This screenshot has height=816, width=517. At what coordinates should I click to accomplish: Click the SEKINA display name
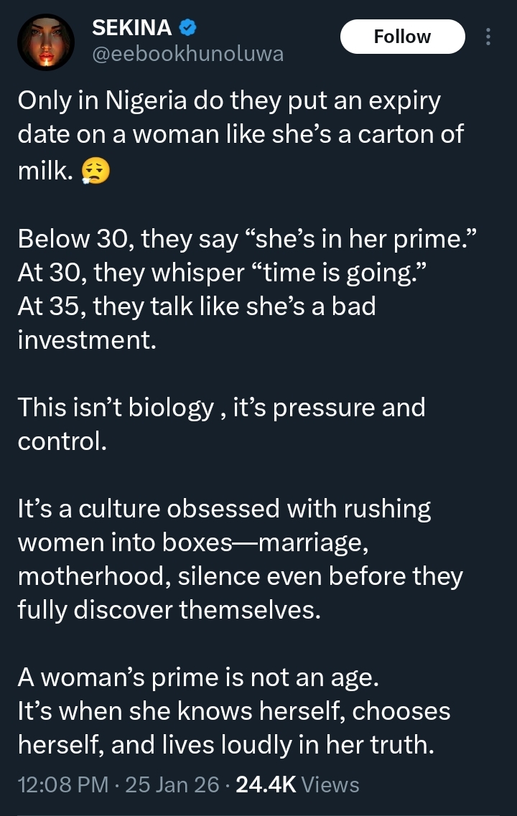tap(132, 28)
